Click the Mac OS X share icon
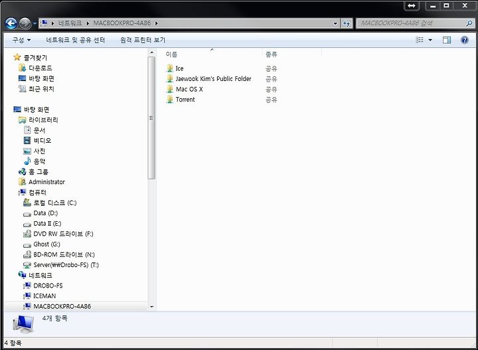The width and height of the screenshot is (478, 350). pyautogui.click(x=170, y=89)
